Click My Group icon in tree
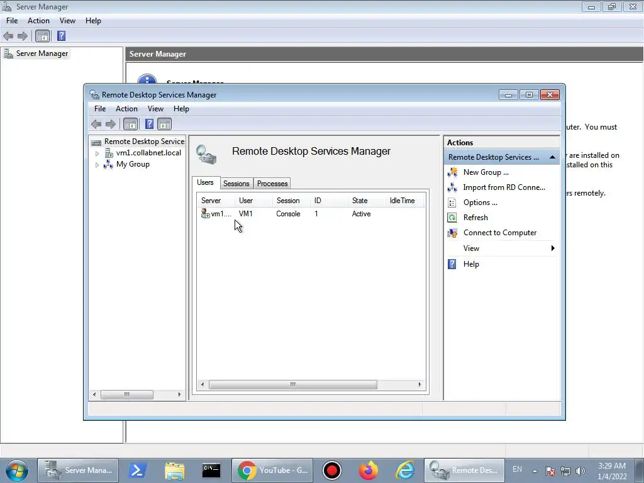The width and height of the screenshot is (644, 483). click(x=108, y=164)
